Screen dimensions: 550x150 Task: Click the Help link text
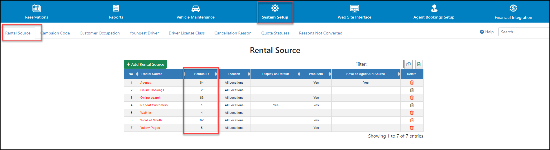489,32
